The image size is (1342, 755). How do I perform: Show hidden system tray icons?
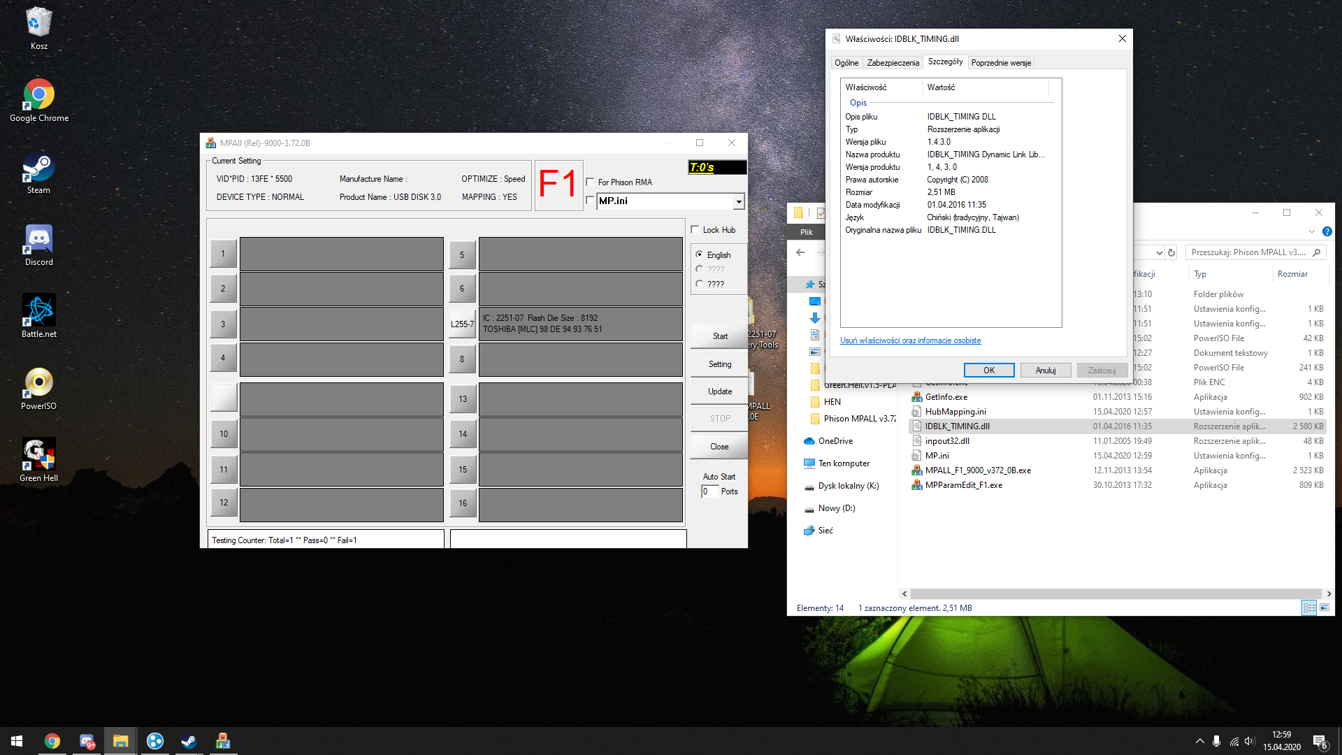[x=1199, y=741]
